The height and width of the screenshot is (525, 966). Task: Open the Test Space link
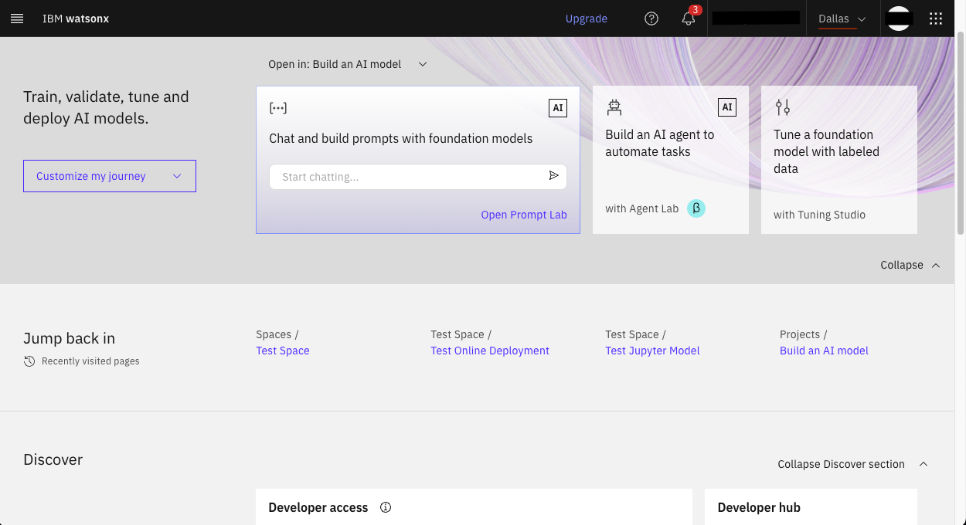tap(283, 351)
